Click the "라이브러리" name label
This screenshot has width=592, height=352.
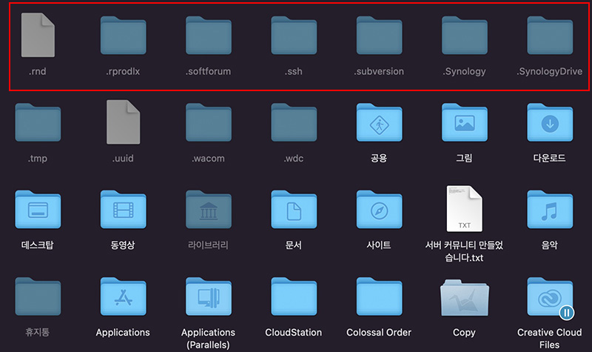[209, 245]
